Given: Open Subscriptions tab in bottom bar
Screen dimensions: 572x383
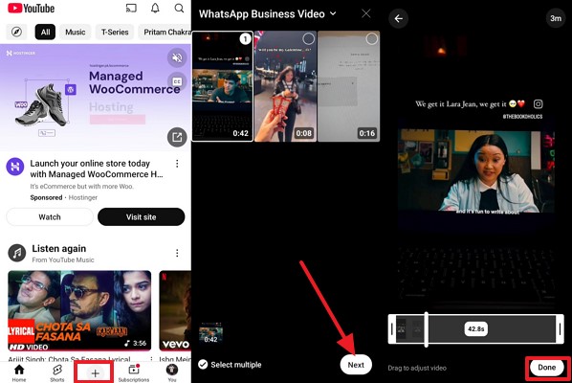Looking at the screenshot, I should coord(134,372).
